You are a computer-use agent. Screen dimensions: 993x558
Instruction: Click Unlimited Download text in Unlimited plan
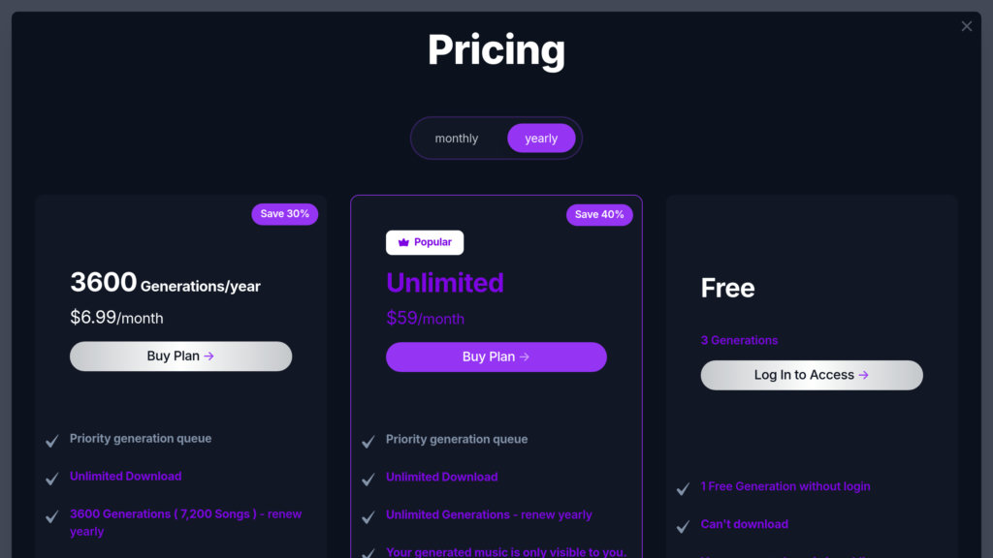442,478
